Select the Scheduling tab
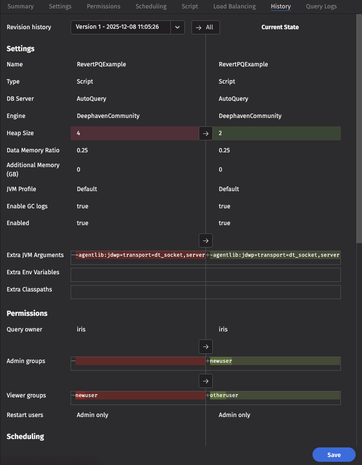The height and width of the screenshot is (465, 362). (151, 6)
